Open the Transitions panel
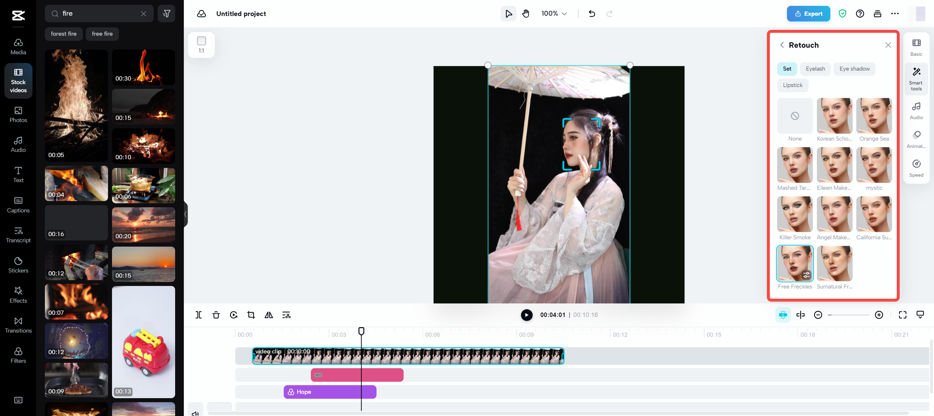The width and height of the screenshot is (934, 416). coord(18,325)
